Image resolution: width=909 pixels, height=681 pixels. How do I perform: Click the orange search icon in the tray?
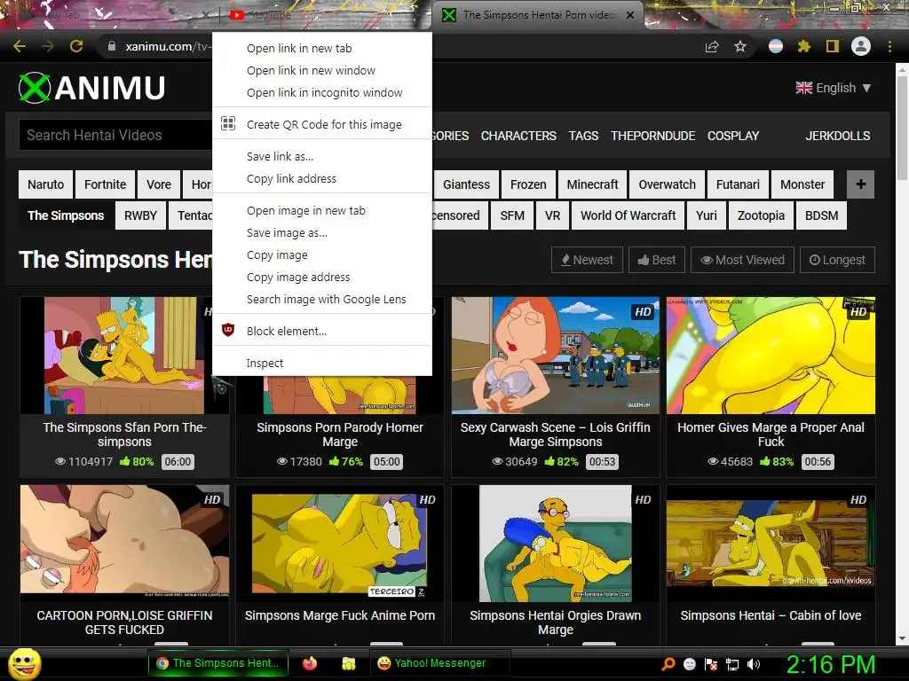pos(668,663)
